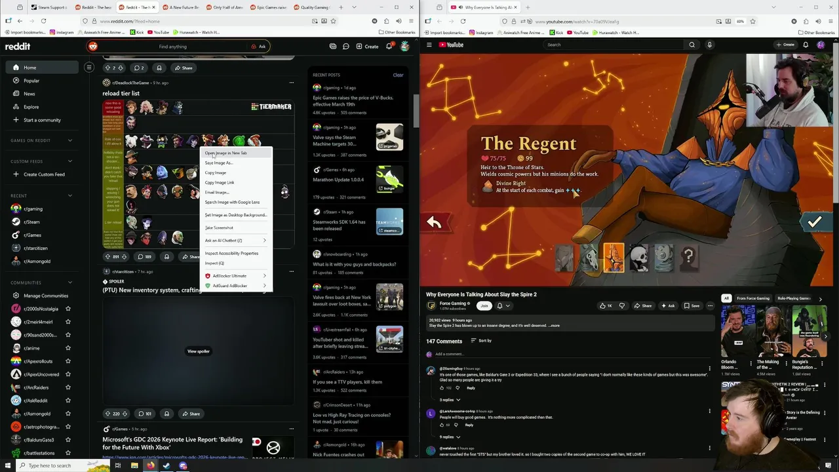Favorite r/ArcRaiders with star
This screenshot has height=472, width=839.
point(68,387)
